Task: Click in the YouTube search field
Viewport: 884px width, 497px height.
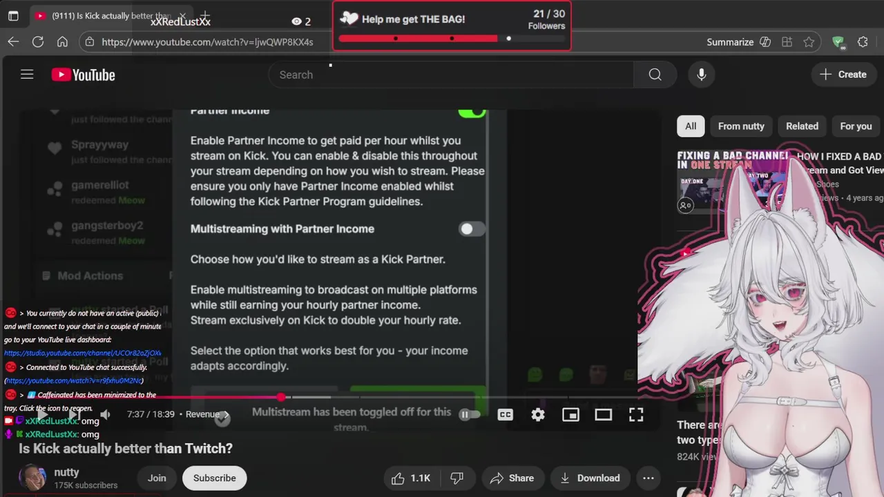Action: coord(450,75)
